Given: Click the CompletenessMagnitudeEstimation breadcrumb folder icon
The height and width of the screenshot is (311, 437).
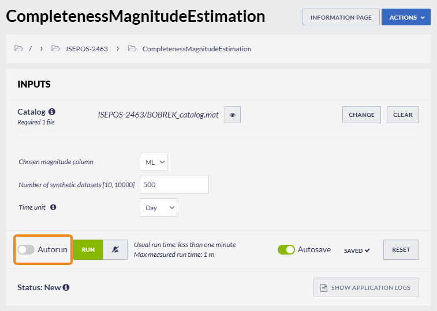Looking at the screenshot, I should pyautogui.click(x=132, y=48).
